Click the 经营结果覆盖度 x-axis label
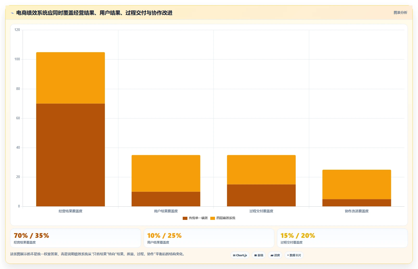The height and width of the screenshot is (269, 418). (71, 211)
